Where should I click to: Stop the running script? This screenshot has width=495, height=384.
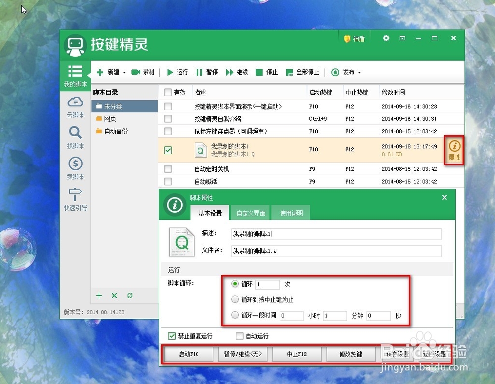268,72
